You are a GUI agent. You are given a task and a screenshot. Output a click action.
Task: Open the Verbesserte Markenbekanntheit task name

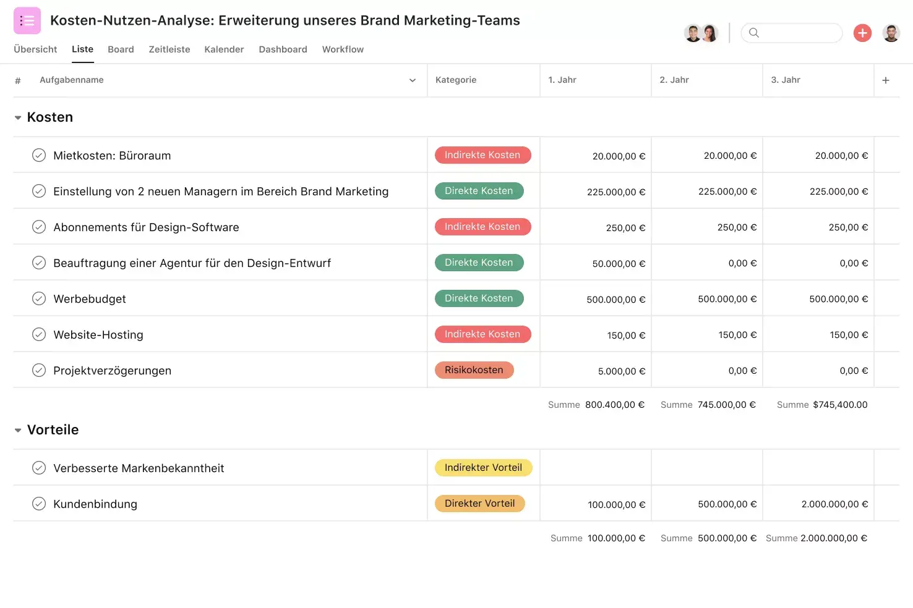pos(139,468)
